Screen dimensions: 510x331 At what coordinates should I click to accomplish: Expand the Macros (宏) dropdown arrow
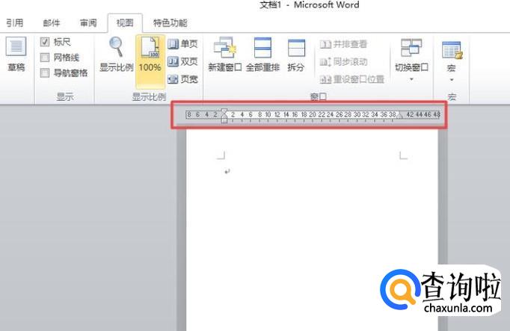coord(452,80)
